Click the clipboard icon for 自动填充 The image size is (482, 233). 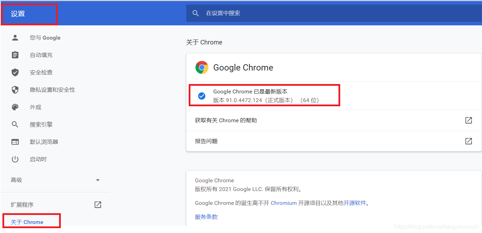15,55
